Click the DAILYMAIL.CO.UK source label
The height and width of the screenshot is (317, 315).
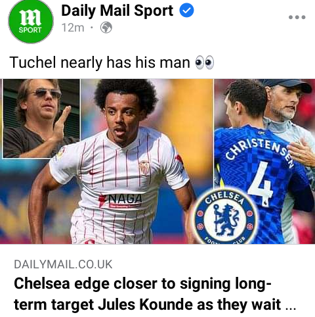pyautogui.click(x=63, y=264)
